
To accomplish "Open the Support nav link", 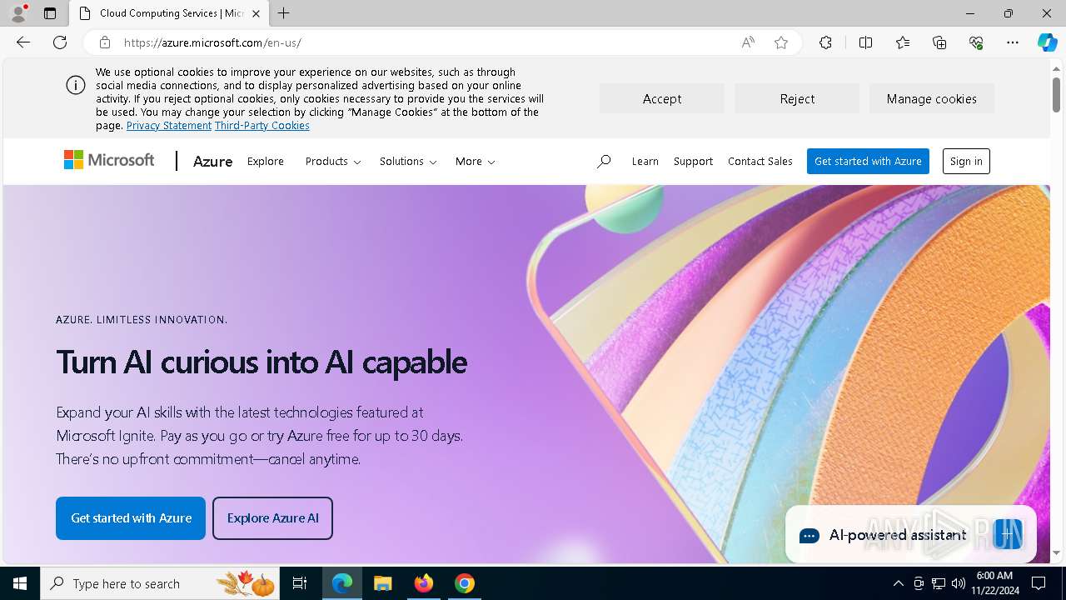I will pos(693,162).
